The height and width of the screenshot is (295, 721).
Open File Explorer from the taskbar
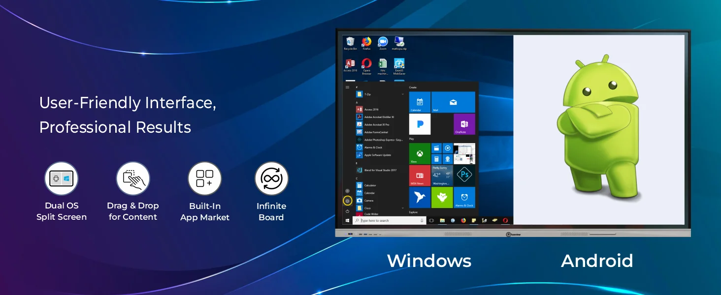click(x=442, y=221)
